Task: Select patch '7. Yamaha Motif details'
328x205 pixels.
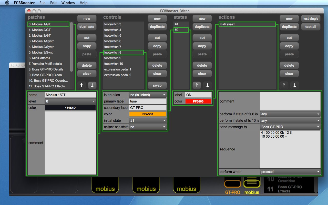Action: pyautogui.click(x=48, y=64)
